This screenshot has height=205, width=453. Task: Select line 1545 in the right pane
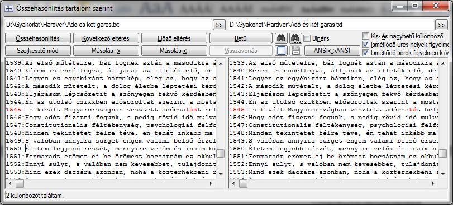[333, 110]
